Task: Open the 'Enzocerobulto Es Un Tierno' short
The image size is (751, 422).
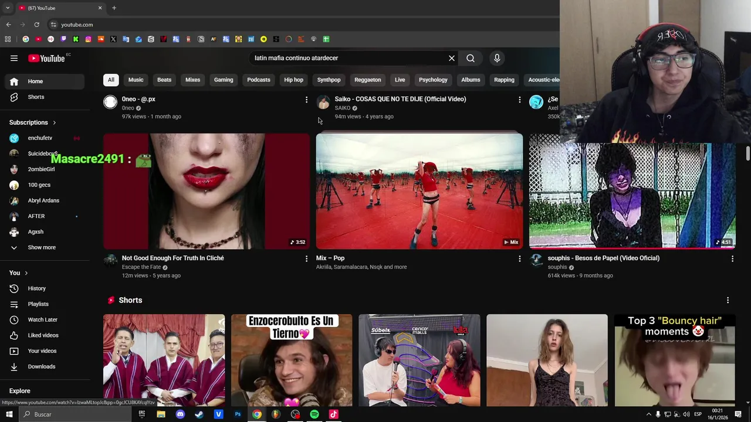Action: pyautogui.click(x=292, y=360)
